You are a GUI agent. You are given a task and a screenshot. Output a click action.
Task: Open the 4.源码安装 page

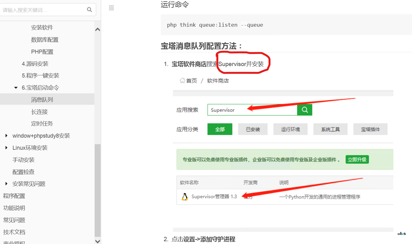click(x=35, y=64)
